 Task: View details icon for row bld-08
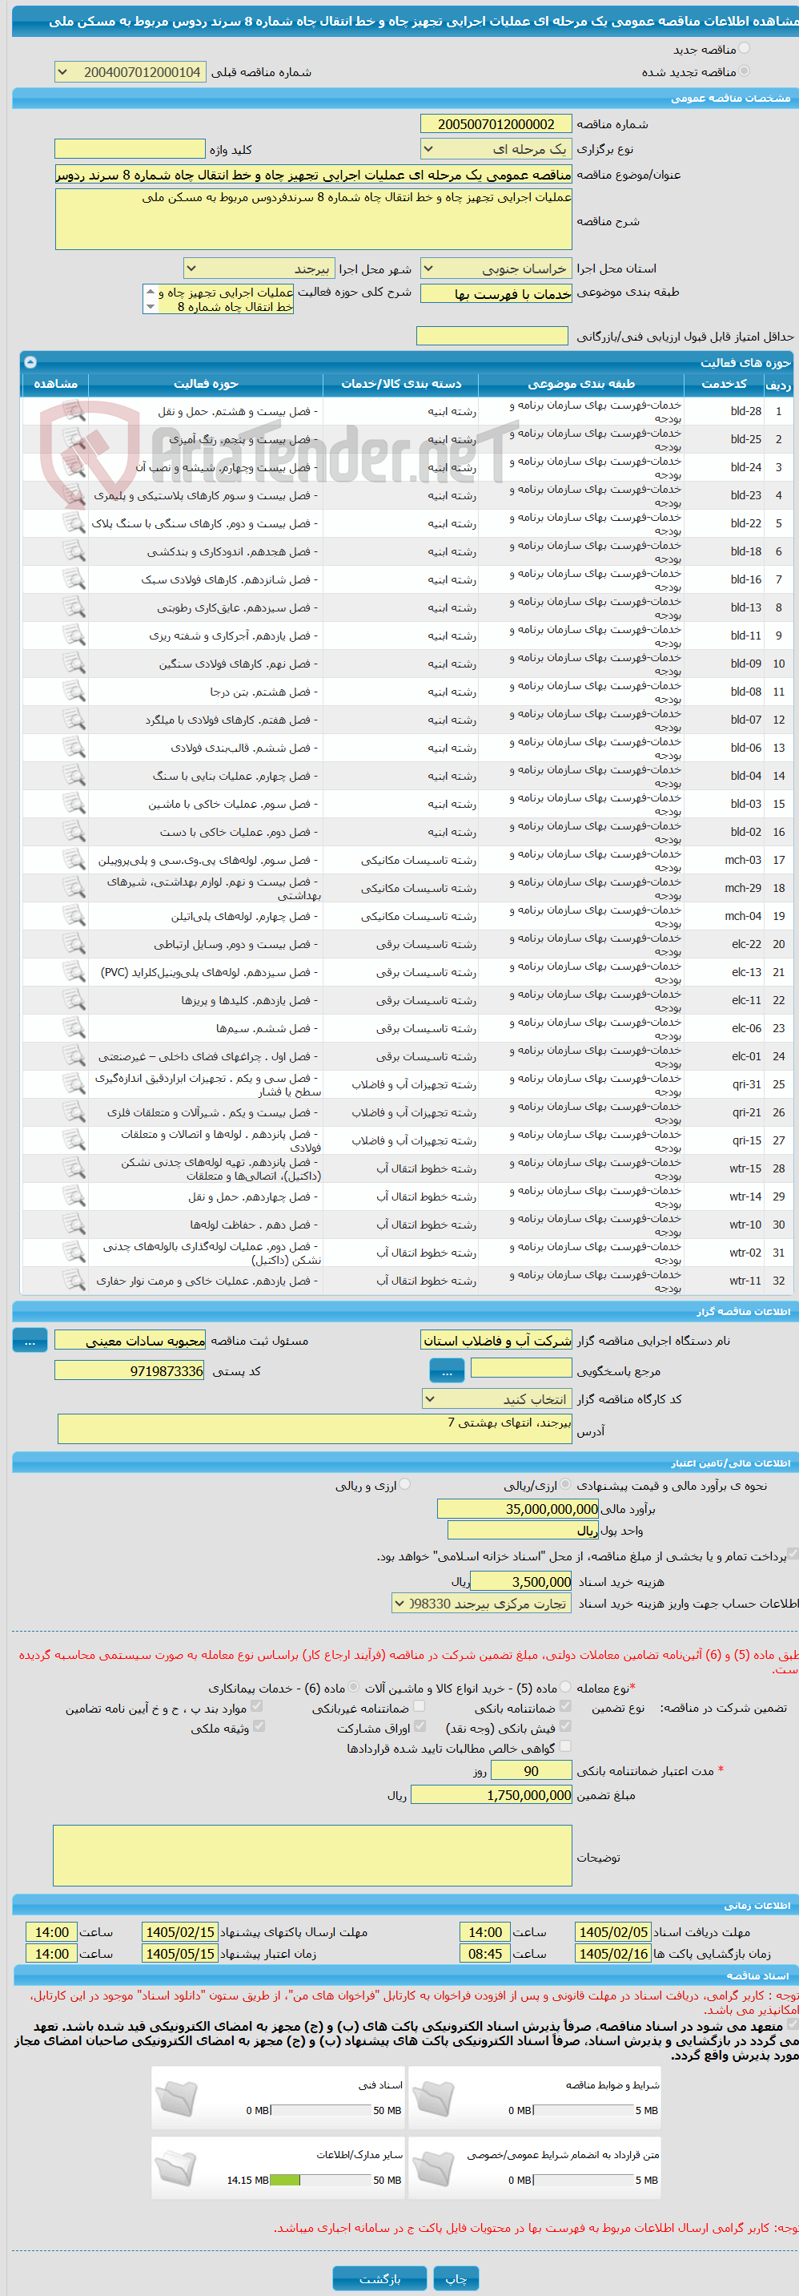74,692
